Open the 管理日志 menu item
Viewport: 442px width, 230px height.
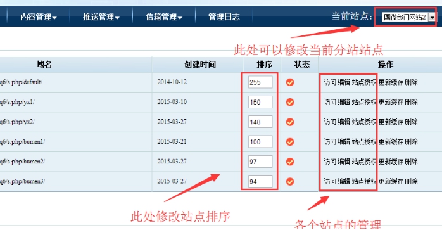pyautogui.click(x=224, y=17)
